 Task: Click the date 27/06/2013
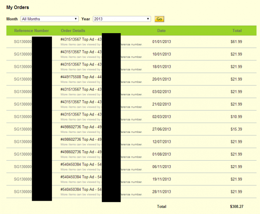[x=161, y=129]
